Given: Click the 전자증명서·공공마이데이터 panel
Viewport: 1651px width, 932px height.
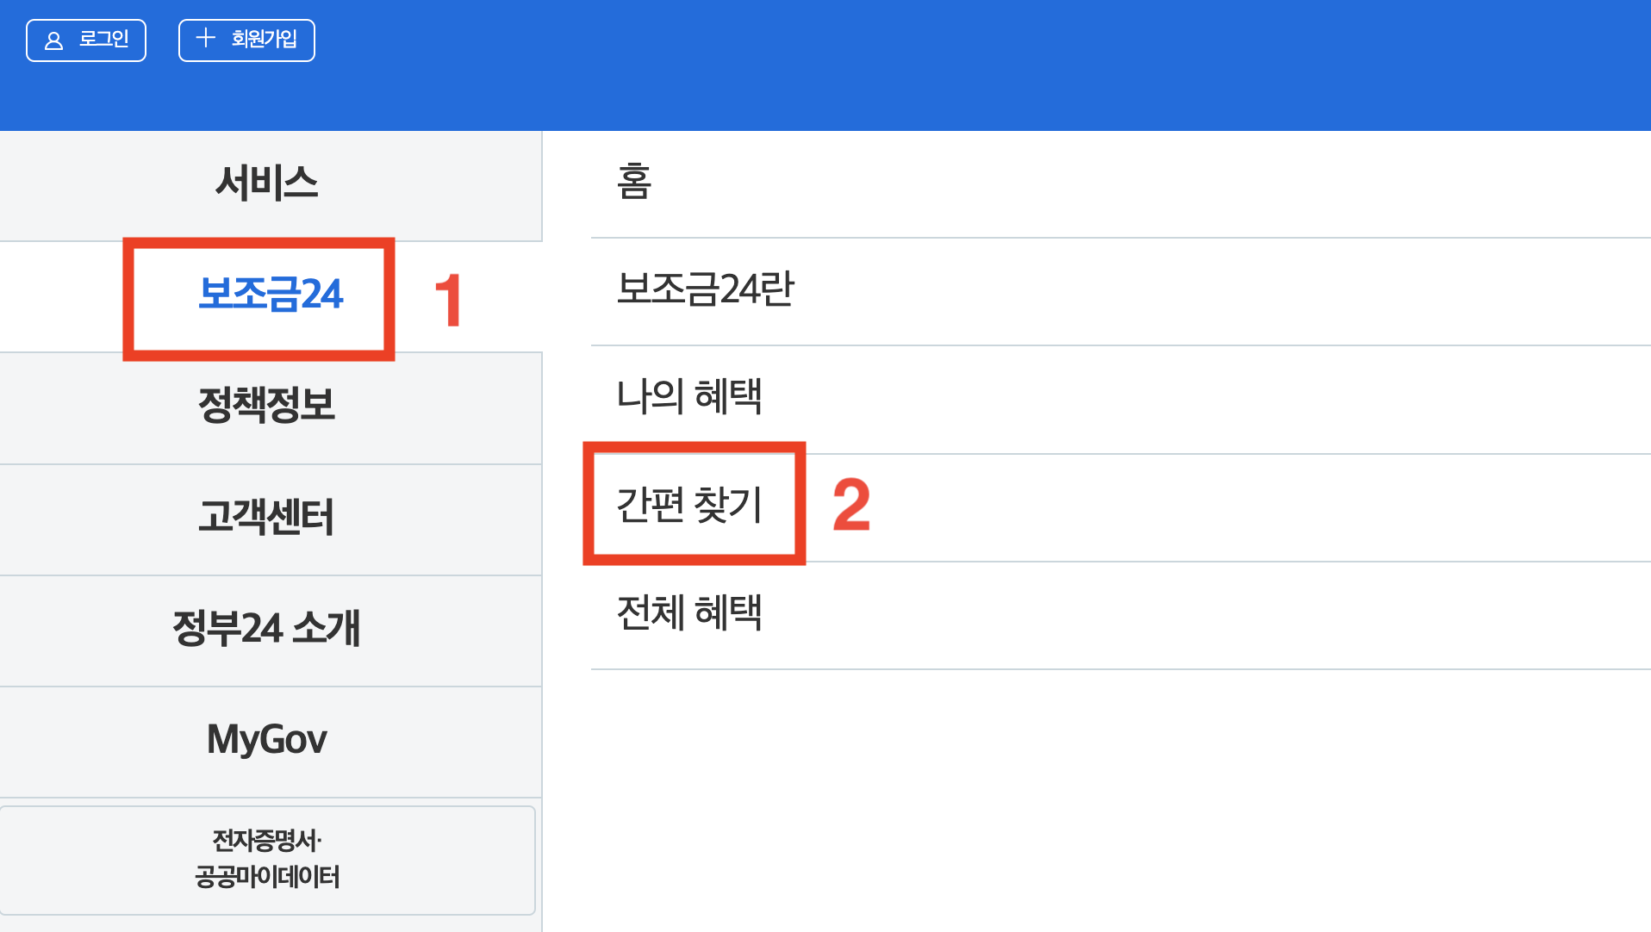Looking at the screenshot, I should pos(268,859).
